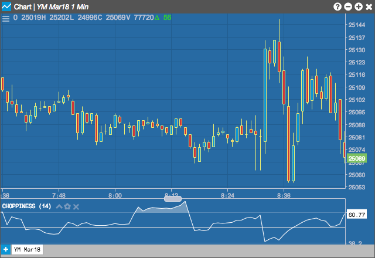375x258 pixels.
Task: Select the YM Mar18 tab
Action: click(27, 250)
